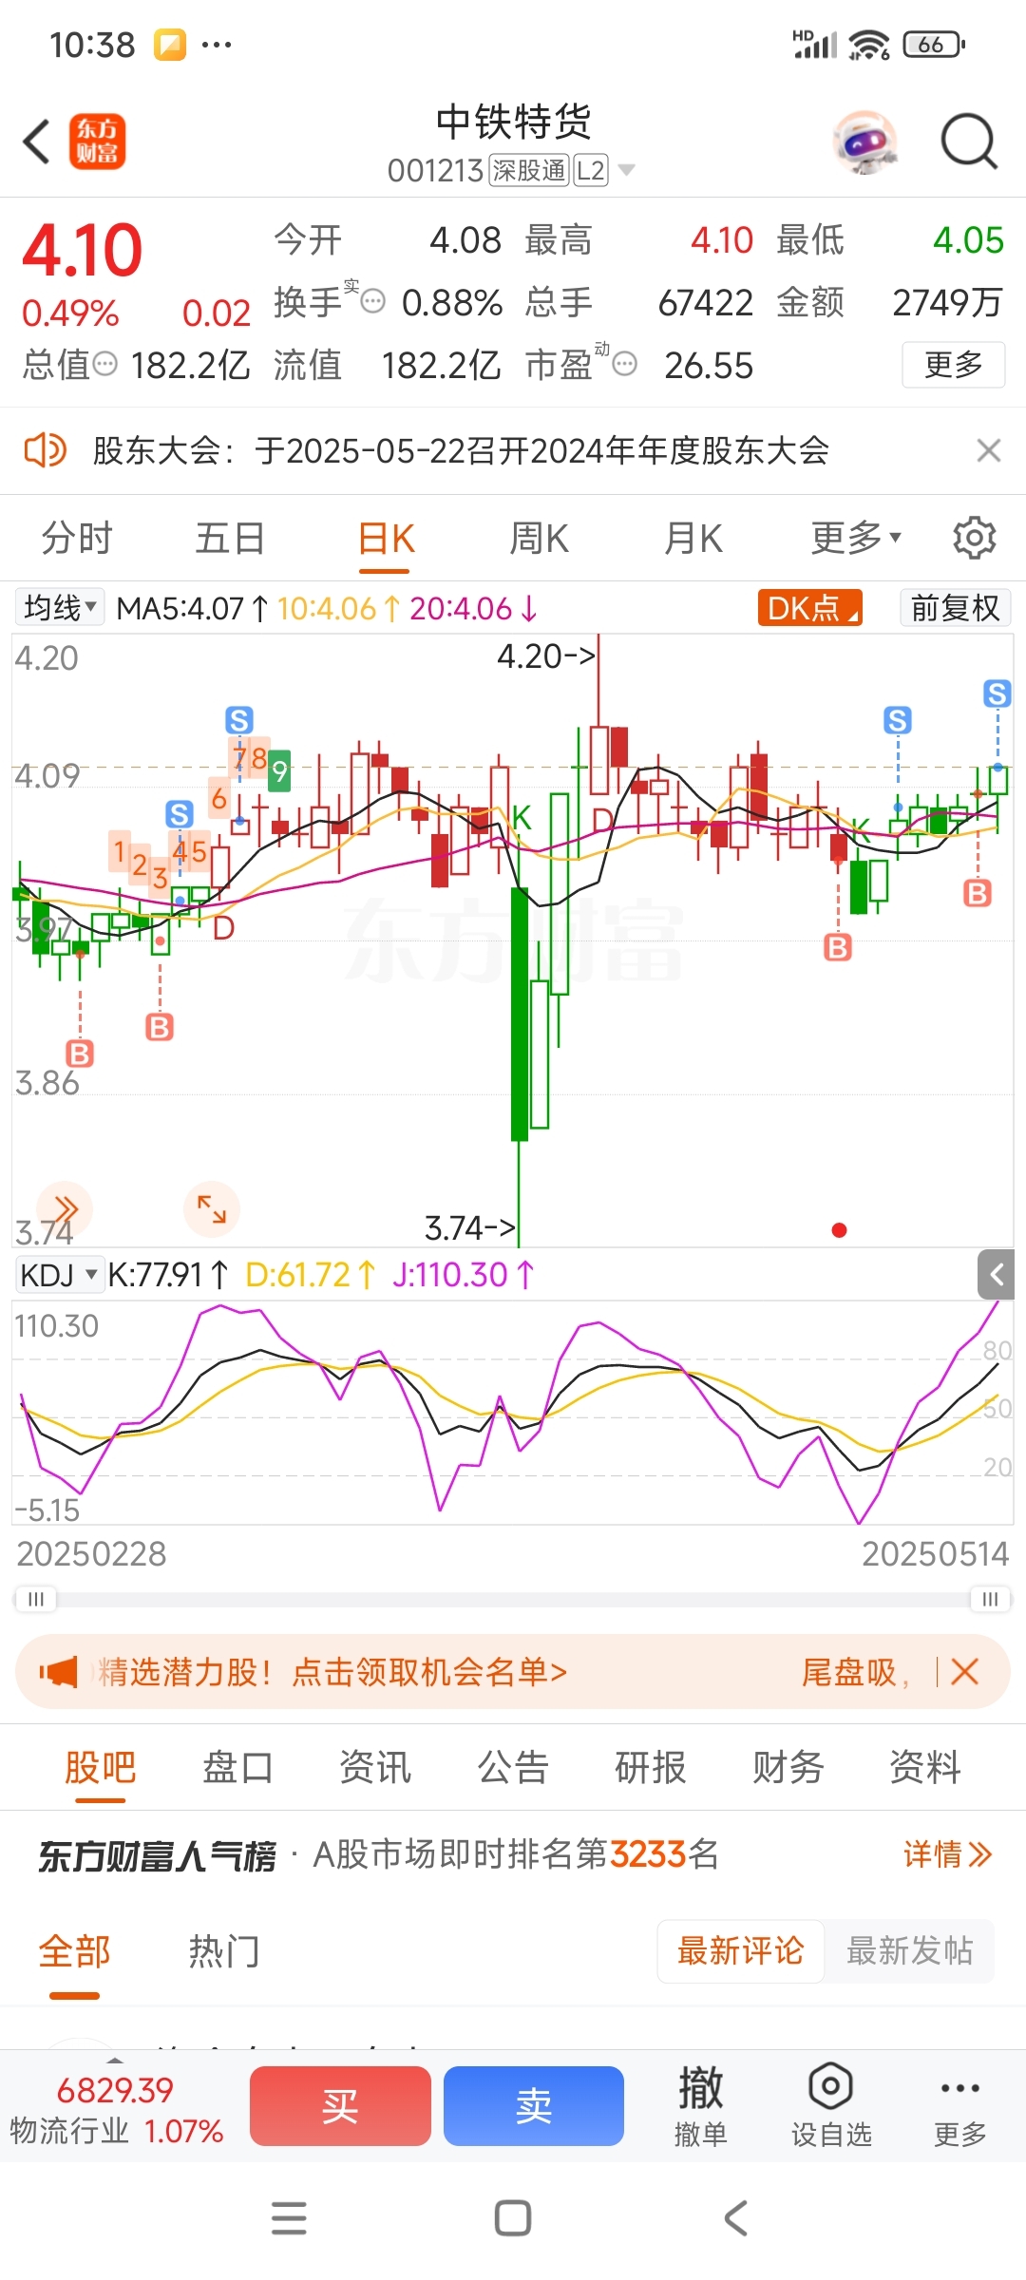Select the 日K chart tab
Viewport: 1026px width, 2280px height.
[386, 539]
